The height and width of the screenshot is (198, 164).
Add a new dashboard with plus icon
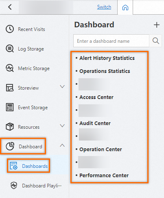coord(157,25)
